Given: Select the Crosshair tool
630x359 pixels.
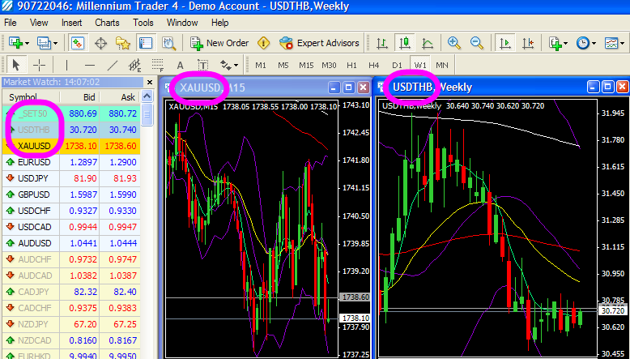Looking at the screenshot, I should (39, 65).
